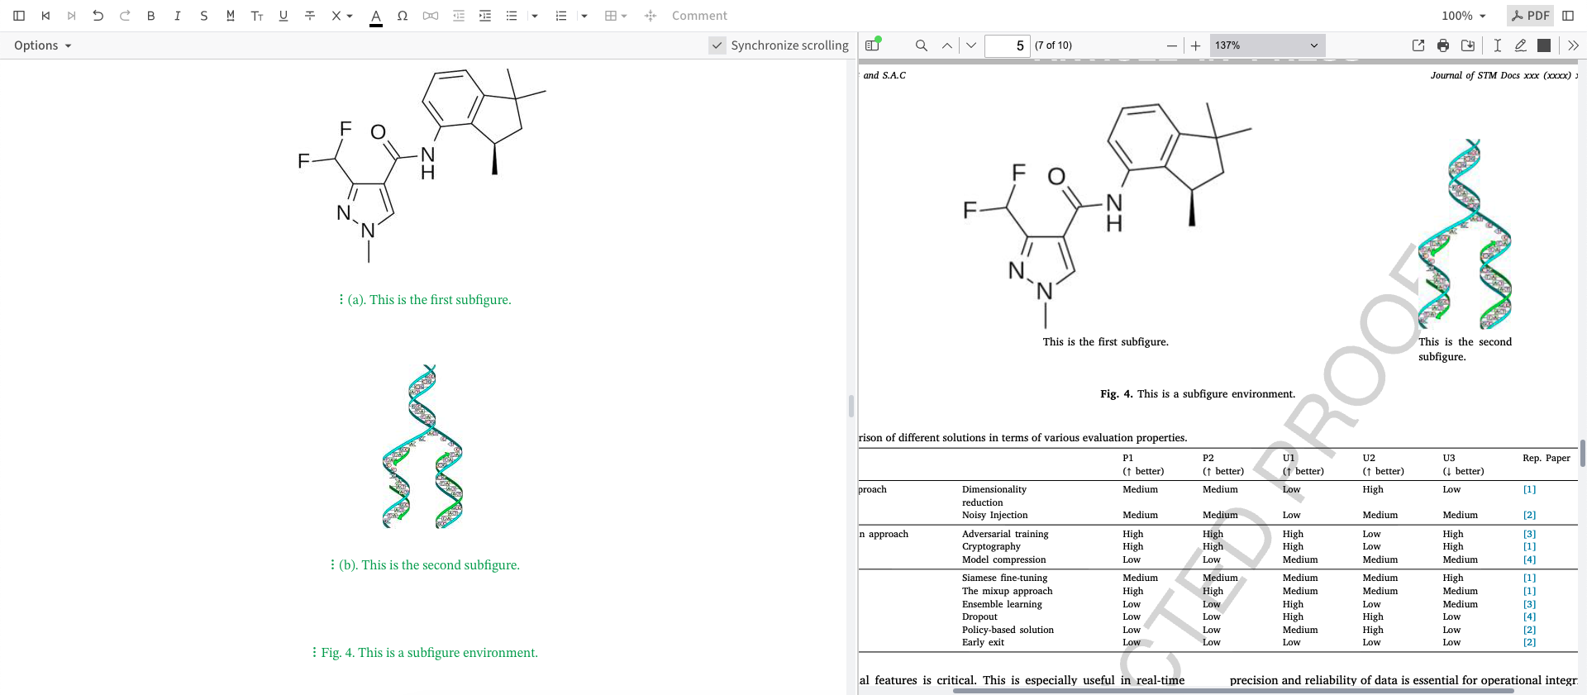
Task: Print the PDF with the printer icon
Action: pos(1443,45)
